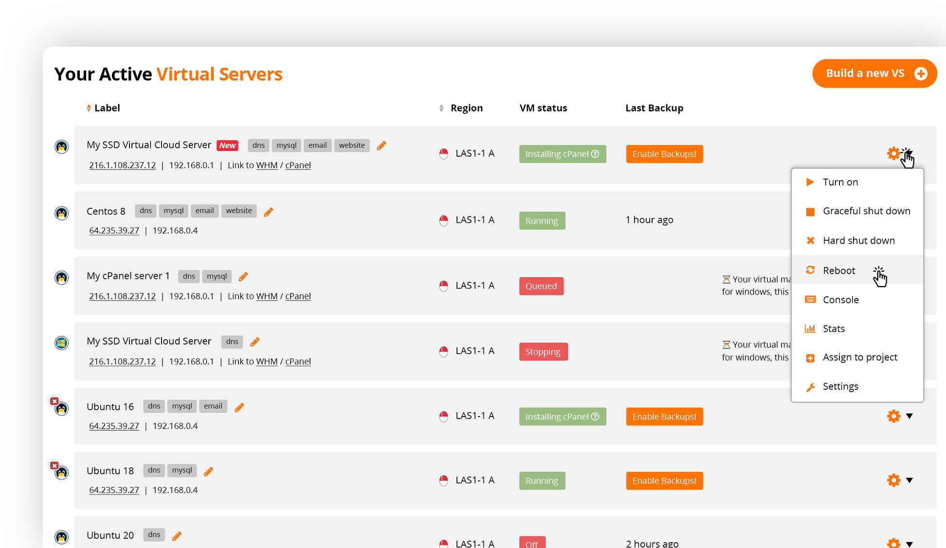This screenshot has height=548, width=946.
Task: Click the bar chart icon next to Stats
Action: tap(810, 329)
